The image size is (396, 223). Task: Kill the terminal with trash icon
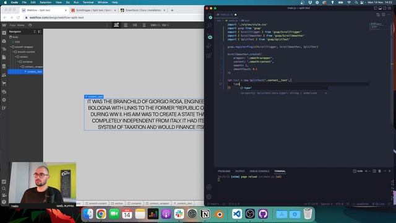(x=379, y=171)
